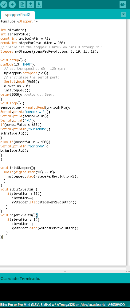Click the 'Serial.begin(9600);' line
Viewport: 130px width, 308px height.
pyautogui.click(x=22, y=82)
